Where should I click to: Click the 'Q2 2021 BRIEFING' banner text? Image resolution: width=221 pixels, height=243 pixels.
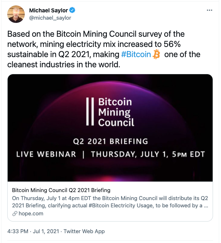point(110,141)
